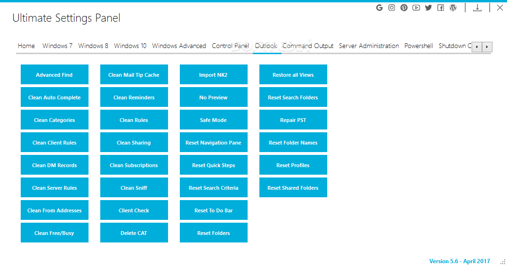This screenshot has height=266, width=507.
Task: Open the Pinterest icon link
Action: tap(404, 8)
